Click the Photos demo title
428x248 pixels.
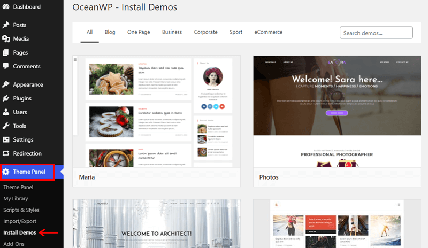269,177
